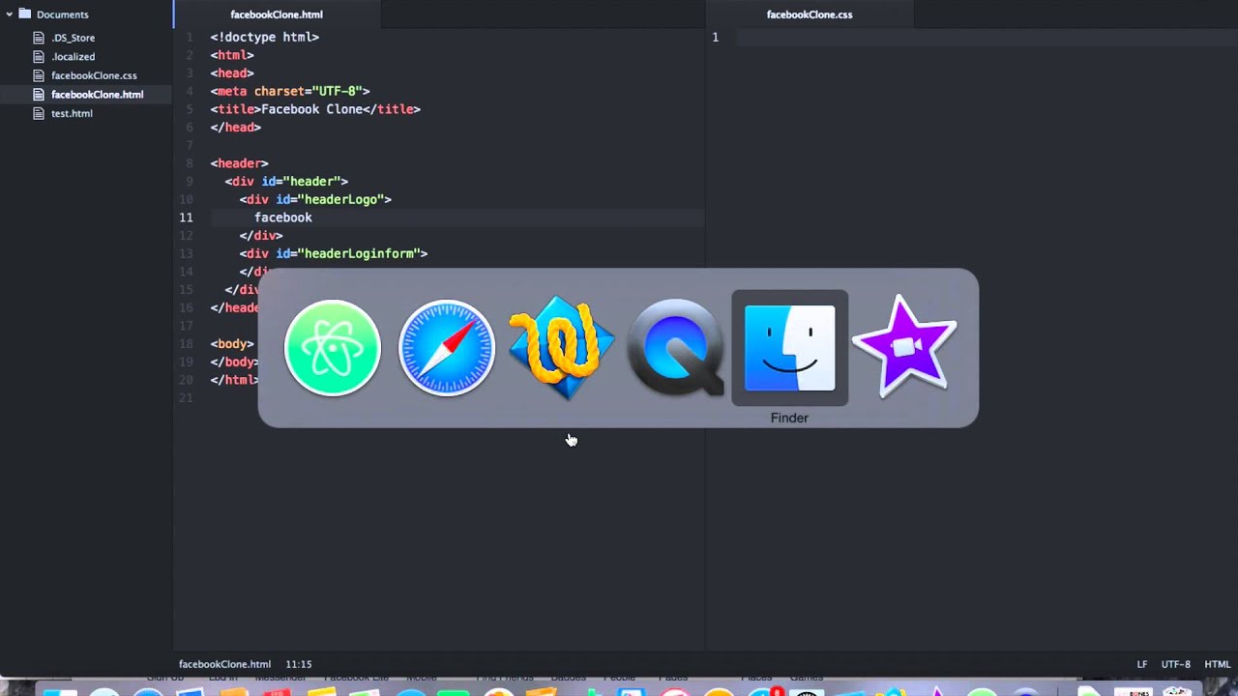
Task: Open the UTF-8 encoding selector
Action: point(1175,664)
